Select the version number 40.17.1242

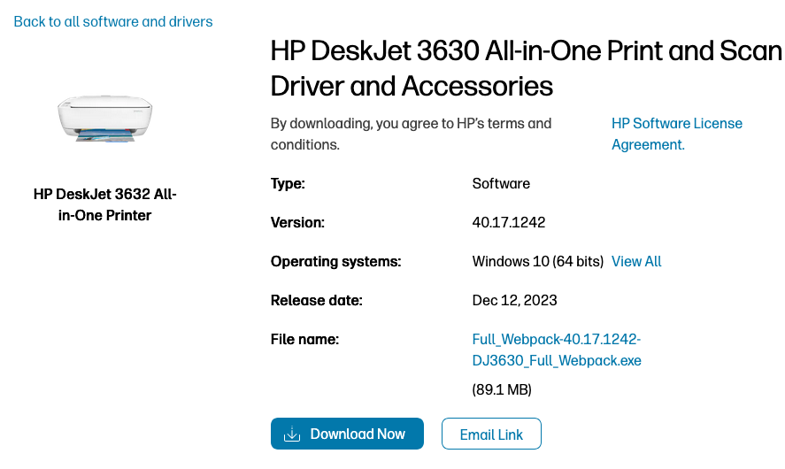click(x=509, y=222)
